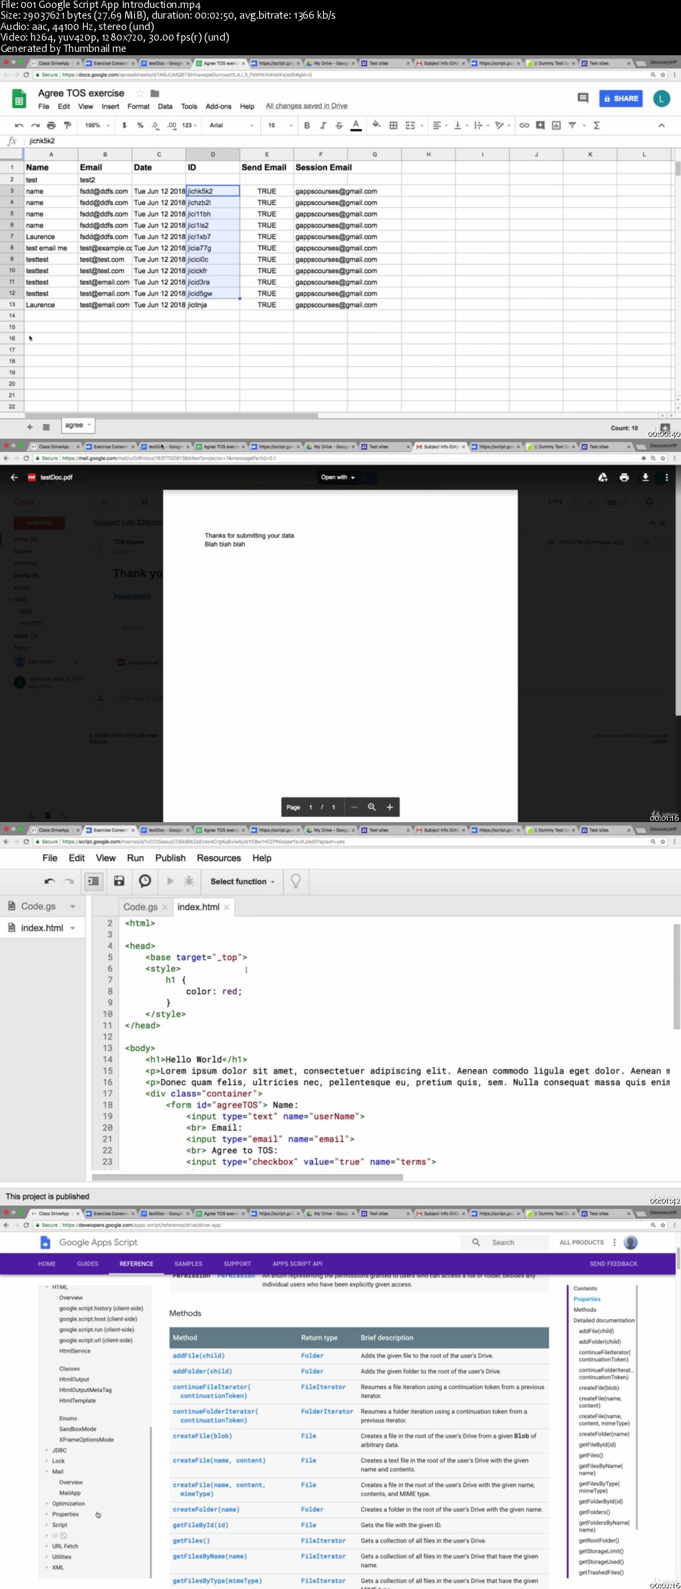This screenshot has height=1589, width=681.
Task: Open the fill color bucket in Sheets
Action: click(x=376, y=125)
